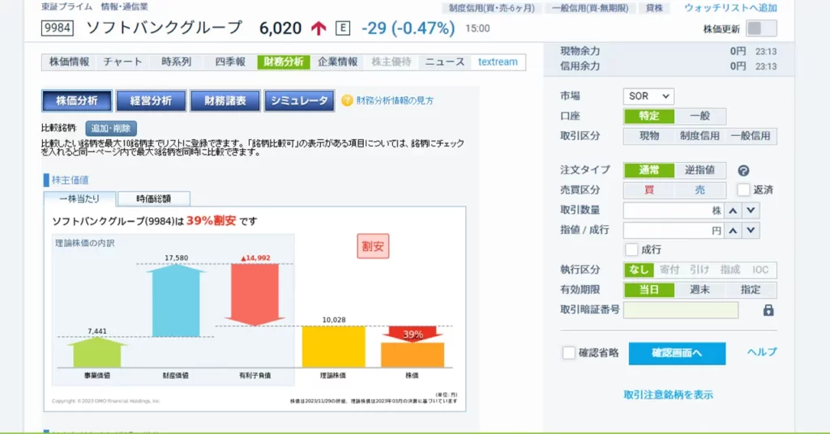Click the 財務諸表 button
Screen dimensions: 830x434
coord(225,101)
